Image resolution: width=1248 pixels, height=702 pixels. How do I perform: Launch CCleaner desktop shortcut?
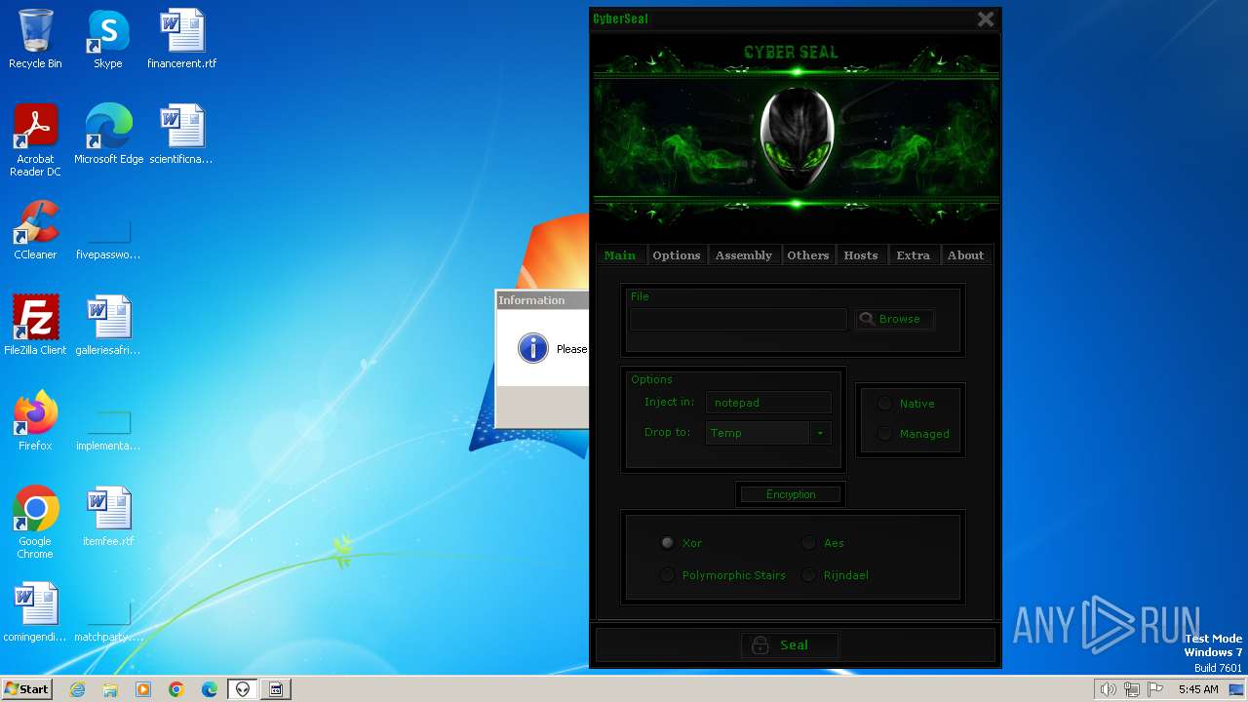[35, 230]
